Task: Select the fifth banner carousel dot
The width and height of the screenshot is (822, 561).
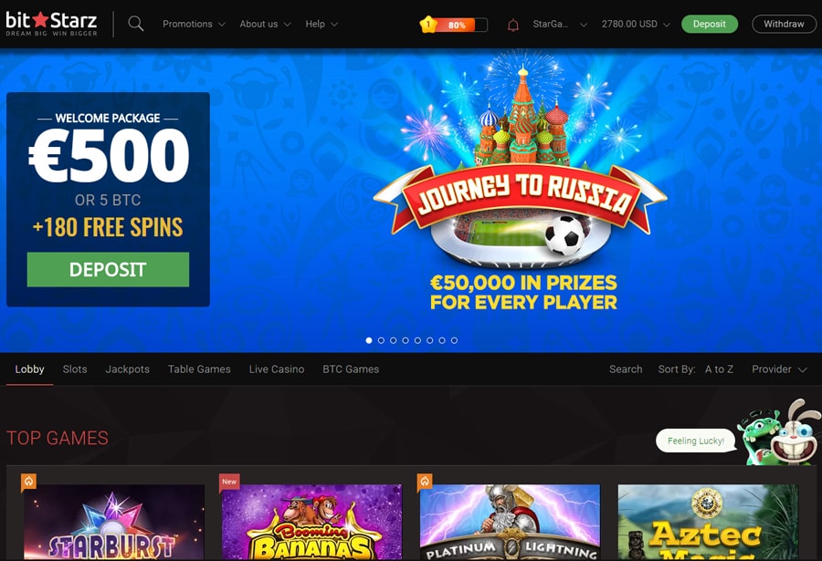Action: point(417,340)
